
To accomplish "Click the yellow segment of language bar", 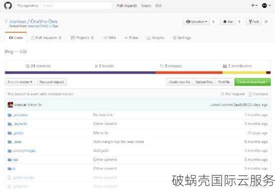I will pos(244,72).
